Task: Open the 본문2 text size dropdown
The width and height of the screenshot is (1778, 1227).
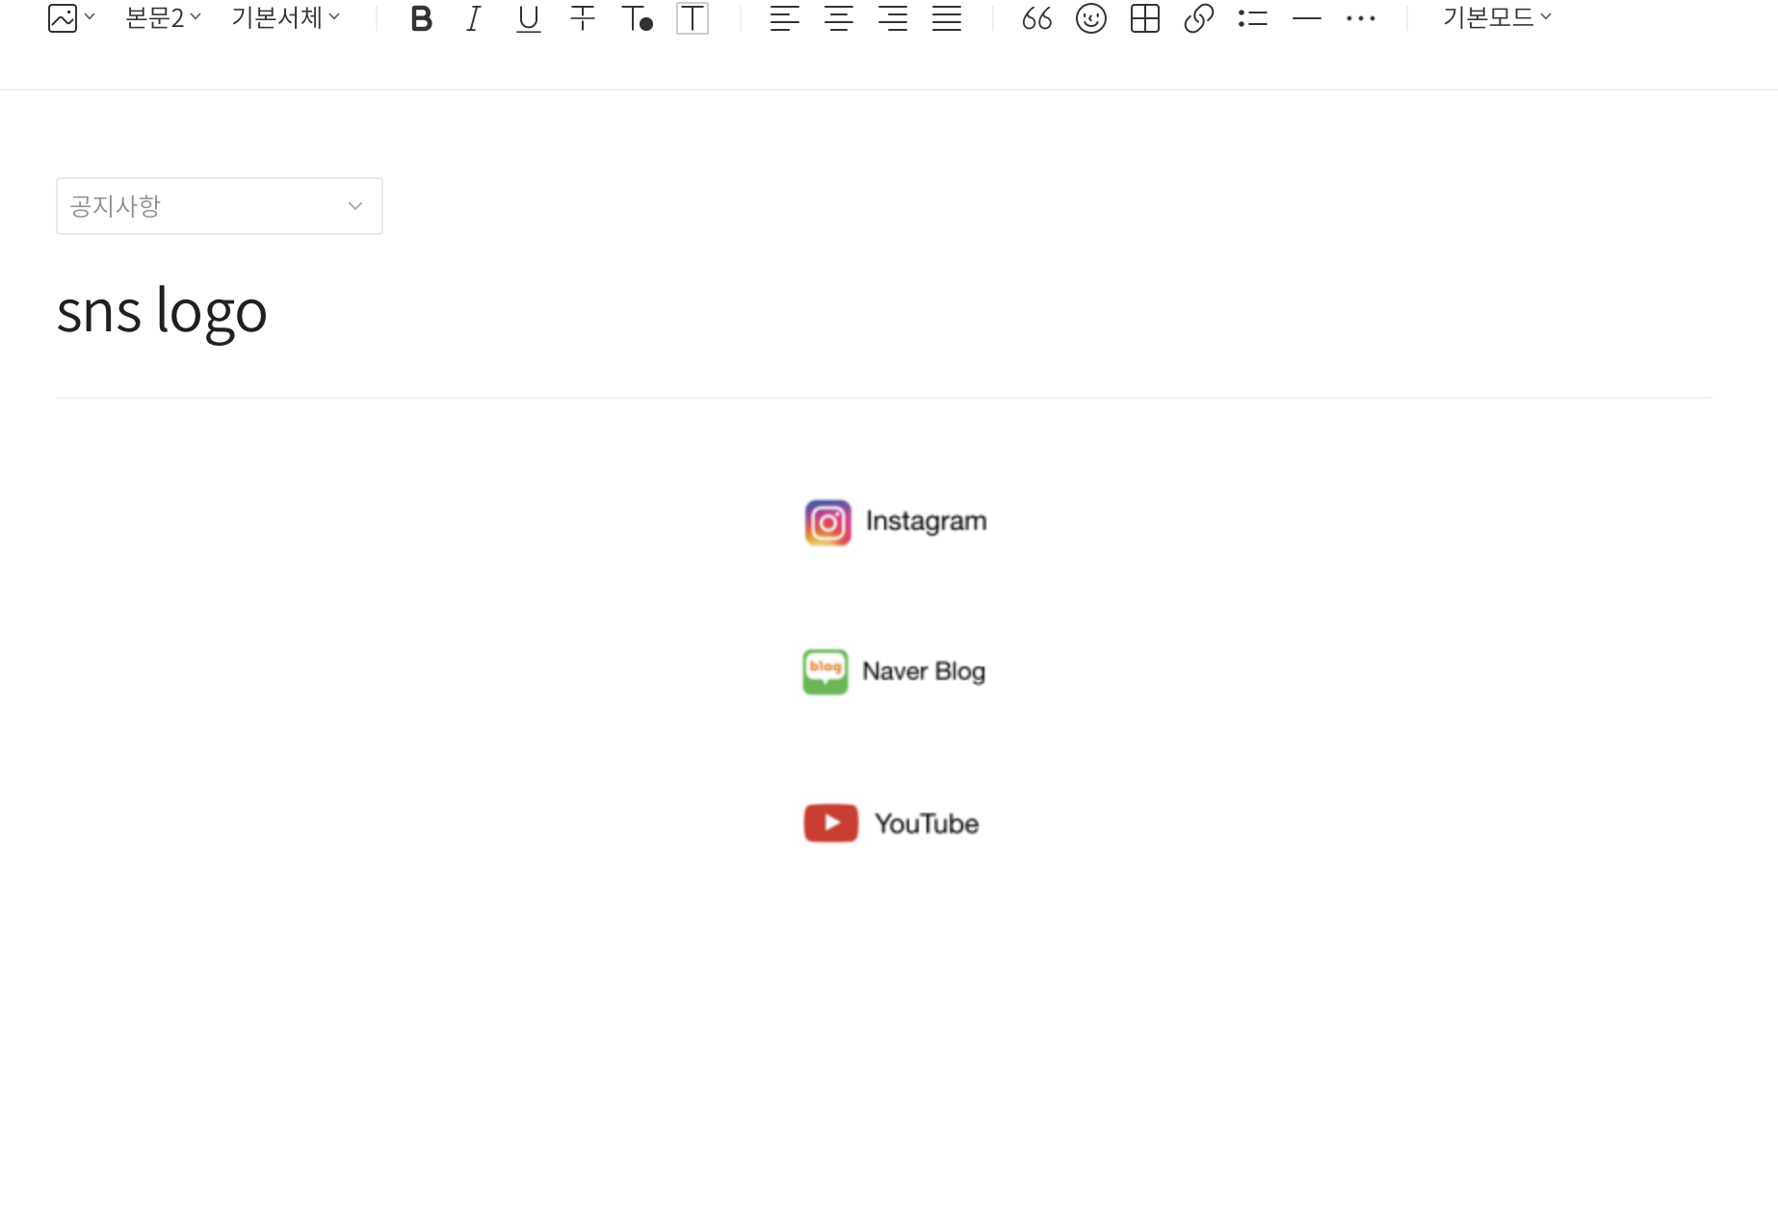Action: 163,17
